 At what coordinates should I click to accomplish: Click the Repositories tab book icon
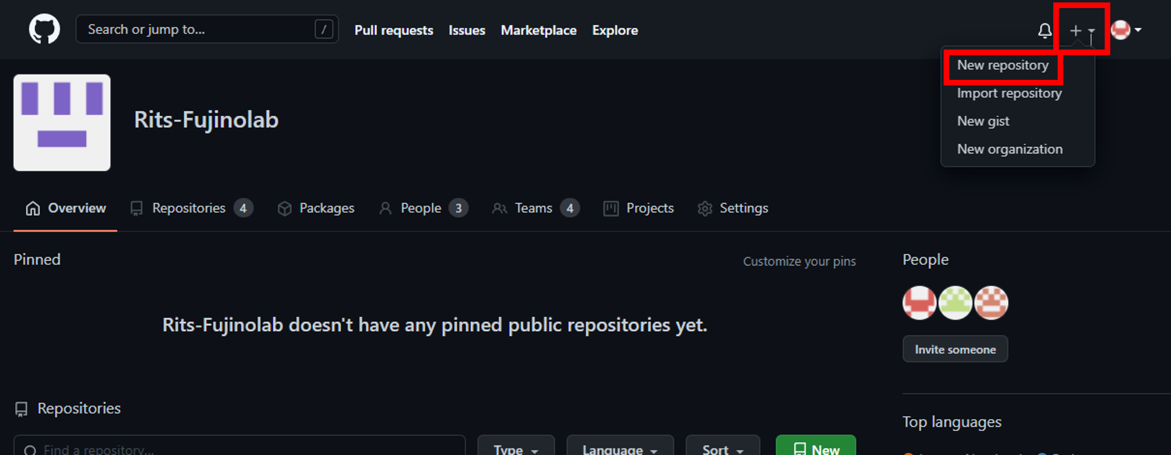point(136,209)
